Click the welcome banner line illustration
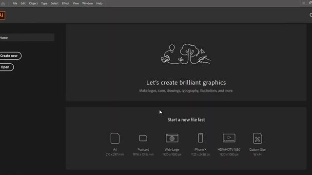 pyautogui.click(x=186, y=54)
